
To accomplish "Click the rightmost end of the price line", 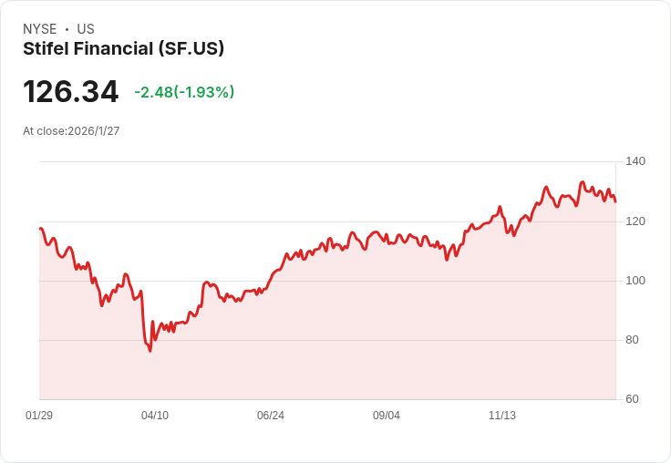I will coord(615,201).
